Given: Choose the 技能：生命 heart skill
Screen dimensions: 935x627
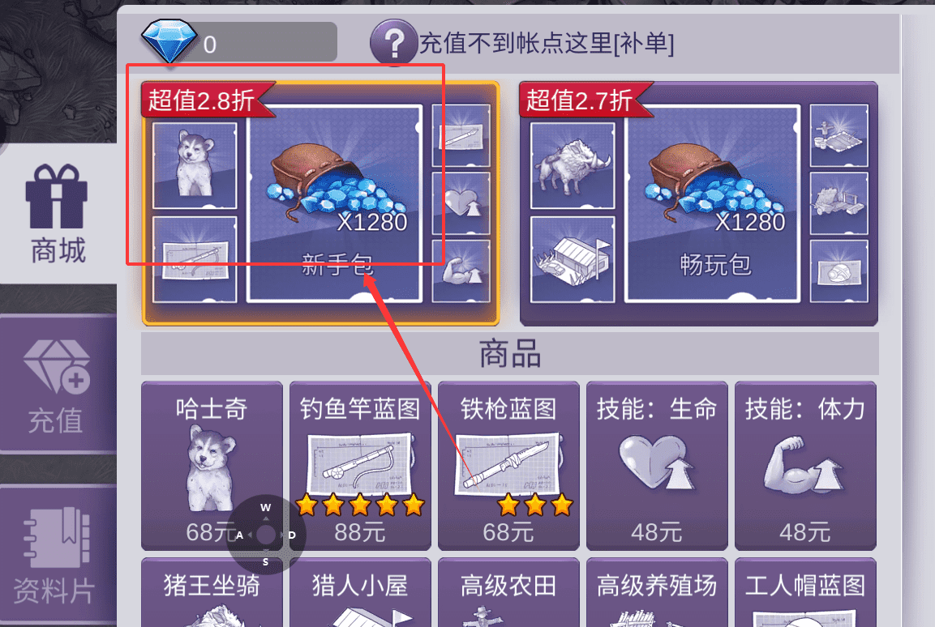Looking at the screenshot, I should (657, 466).
